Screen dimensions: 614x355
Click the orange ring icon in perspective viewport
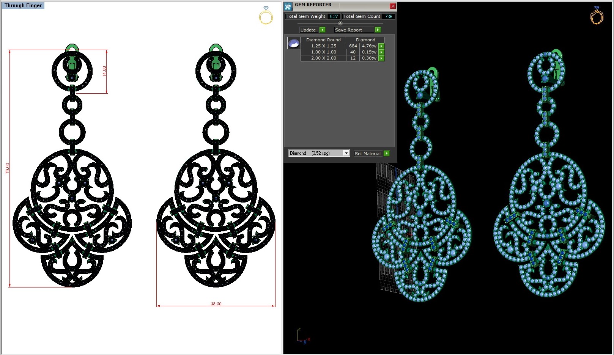coord(597,16)
